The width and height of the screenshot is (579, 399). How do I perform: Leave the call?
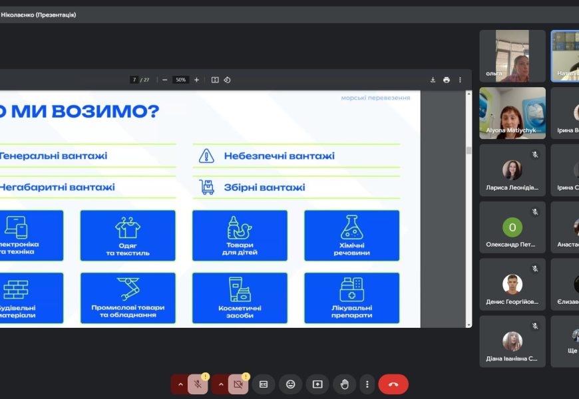click(393, 384)
